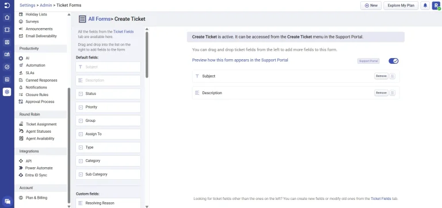Click the Support Portal badge
This screenshot has height=208, width=442.
(x=368, y=61)
